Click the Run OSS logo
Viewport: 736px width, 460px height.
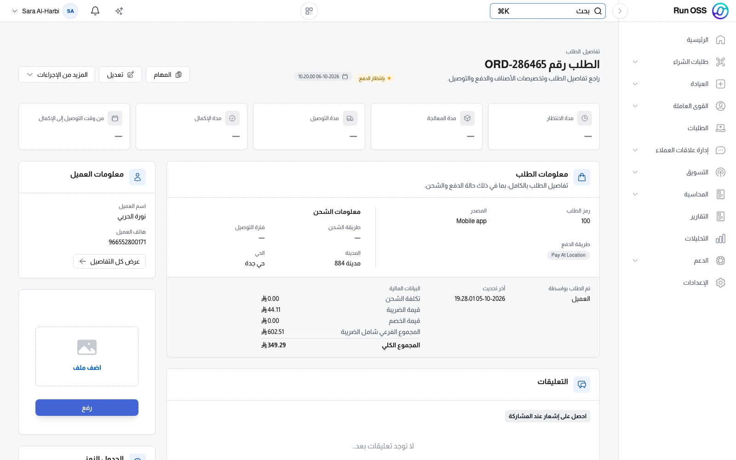pos(720,11)
